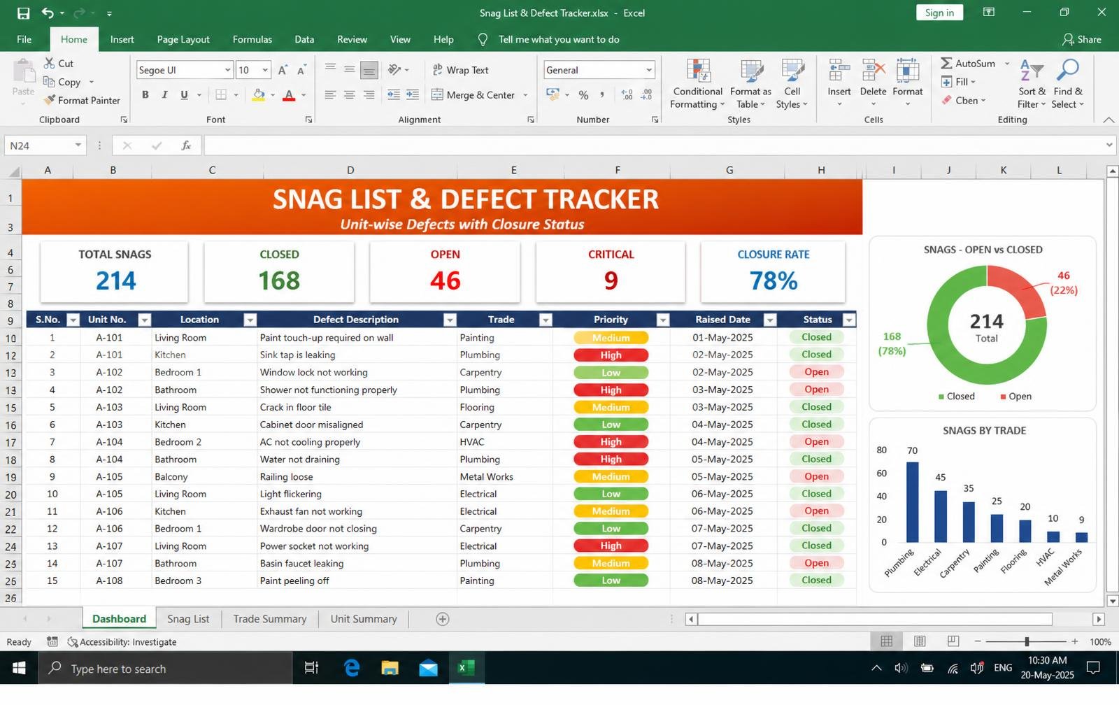Viewport: 1119px width, 705px height.
Task: Switch to the Insert ribbon tab
Action: point(122,39)
